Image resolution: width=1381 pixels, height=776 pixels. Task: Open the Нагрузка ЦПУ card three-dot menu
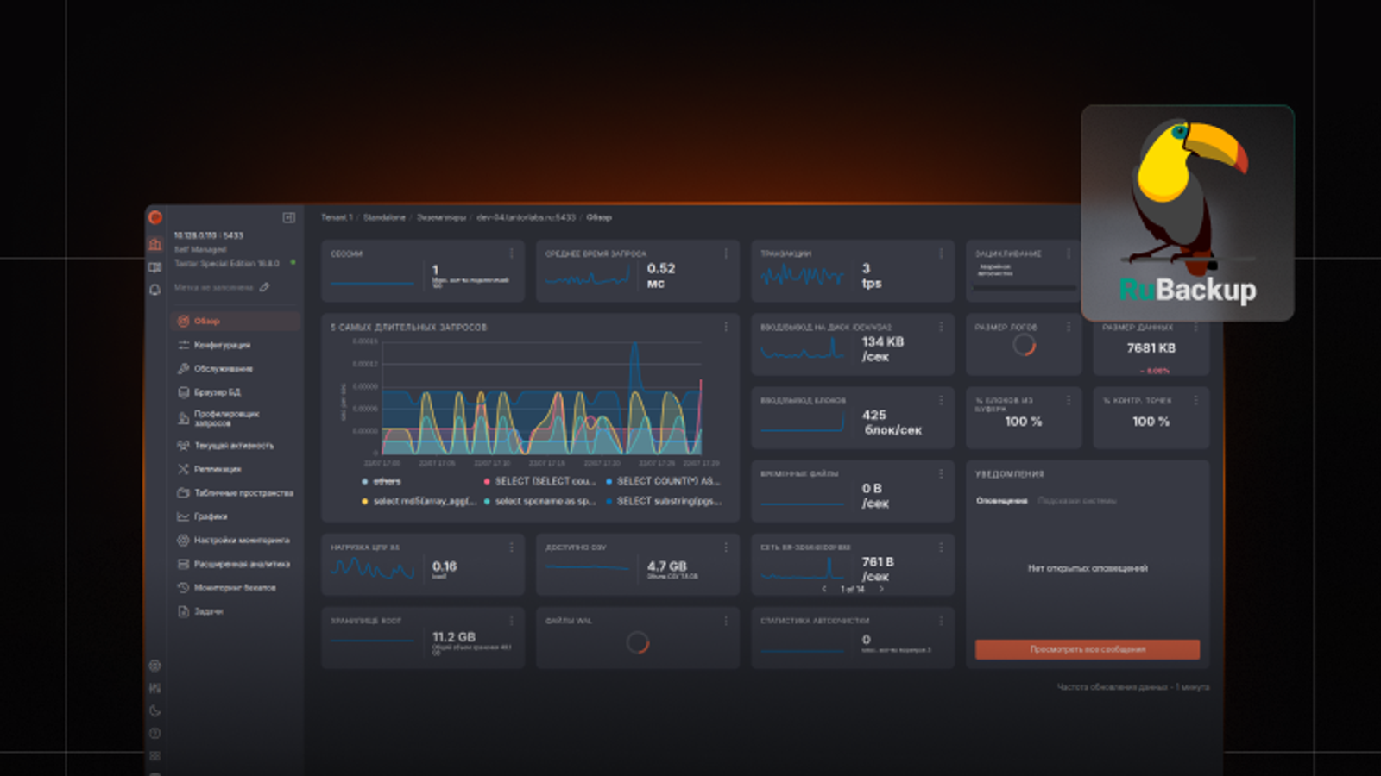511,548
